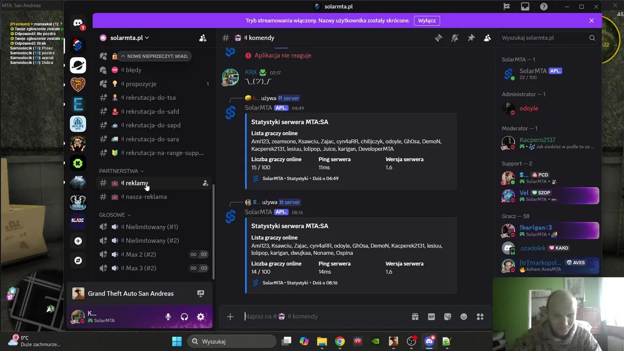Open the propozycje channel
Image resolution: width=624 pixels, height=351 pixels.
click(x=154, y=84)
